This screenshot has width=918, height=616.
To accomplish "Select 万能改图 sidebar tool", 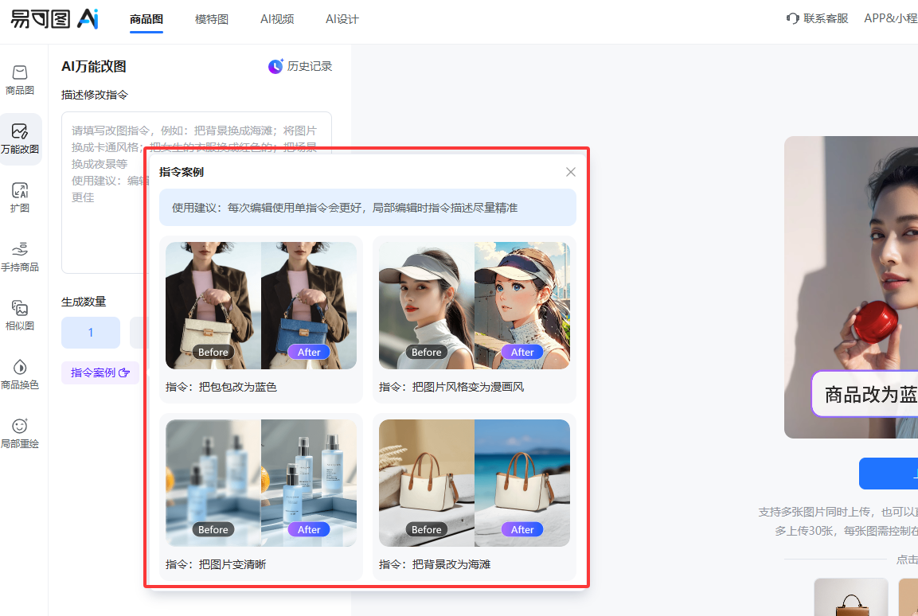I will tap(20, 138).
